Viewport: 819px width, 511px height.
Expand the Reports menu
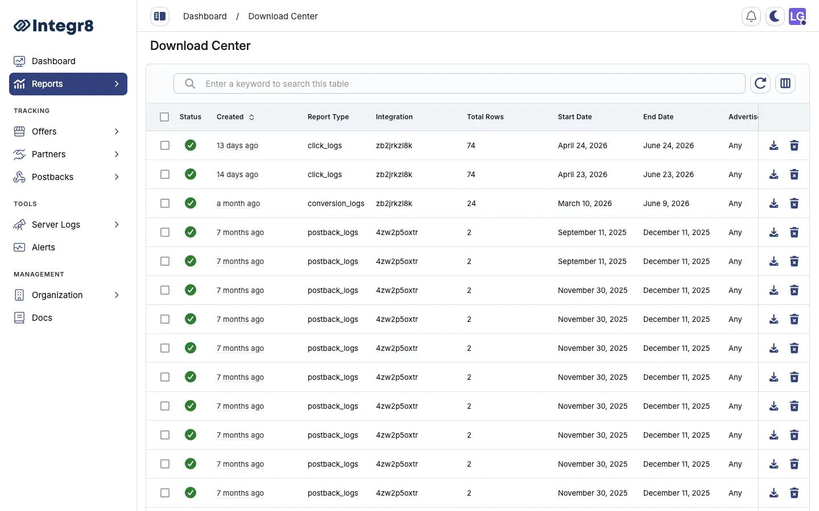click(68, 84)
